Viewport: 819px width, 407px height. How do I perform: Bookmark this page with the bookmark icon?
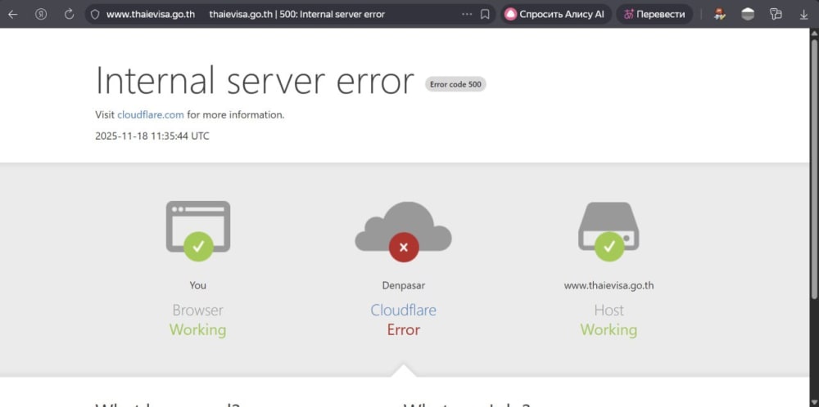coord(485,15)
